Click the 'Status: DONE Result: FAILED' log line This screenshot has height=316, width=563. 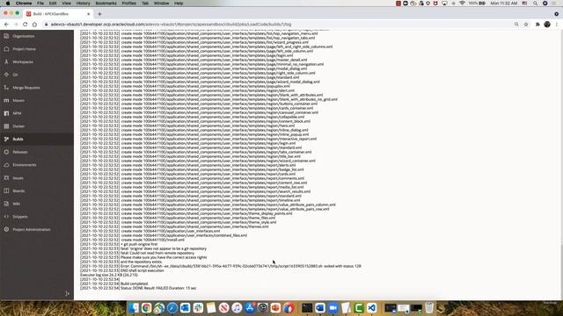158,288
